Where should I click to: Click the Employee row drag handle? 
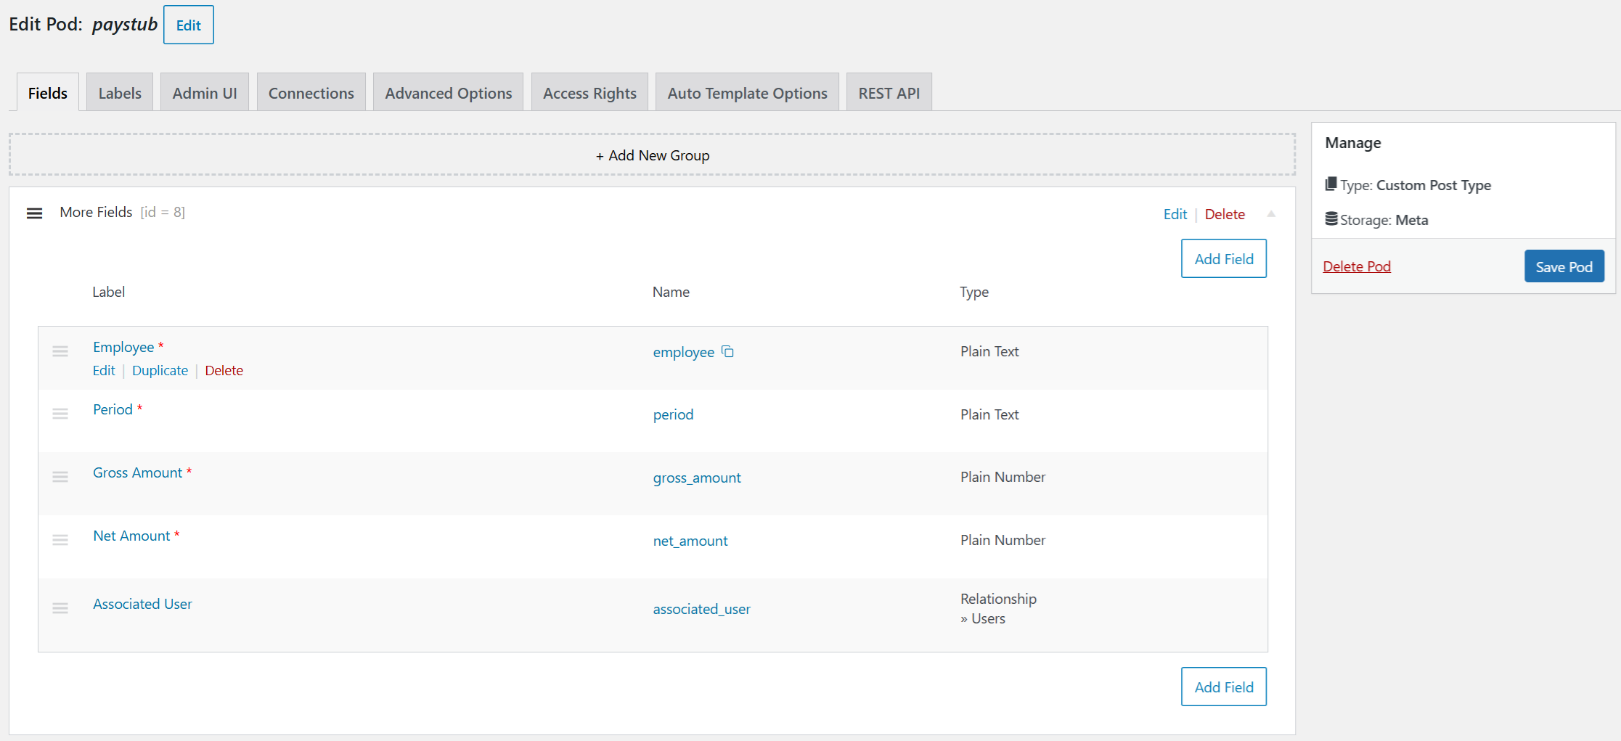[x=60, y=351]
